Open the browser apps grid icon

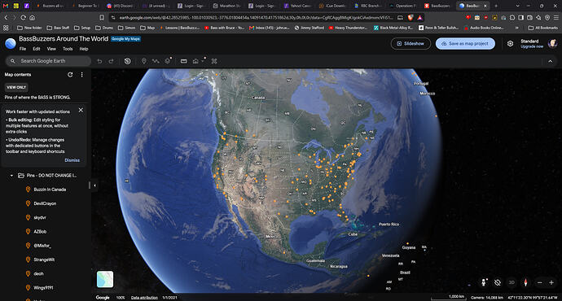[6, 28]
